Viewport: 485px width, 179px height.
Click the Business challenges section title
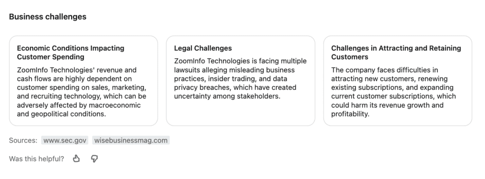[x=48, y=17]
